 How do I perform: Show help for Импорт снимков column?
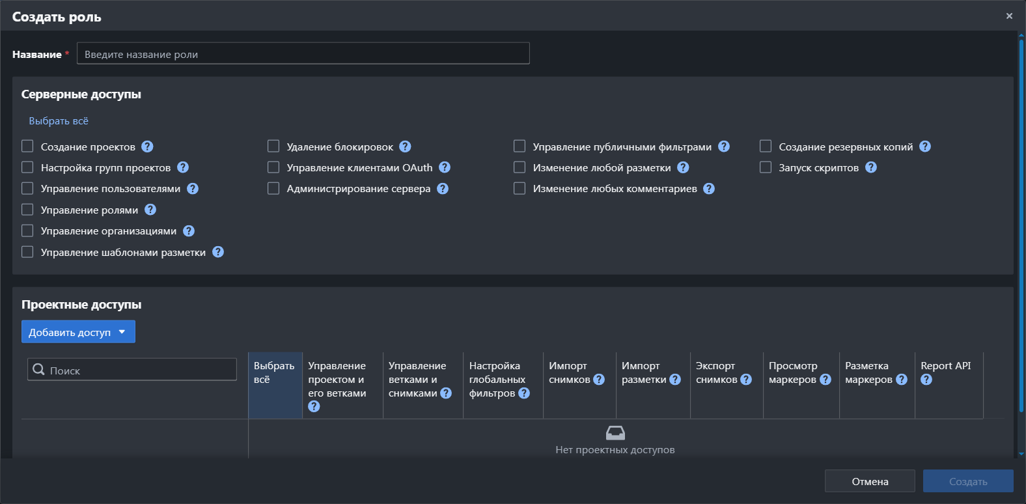pos(599,380)
